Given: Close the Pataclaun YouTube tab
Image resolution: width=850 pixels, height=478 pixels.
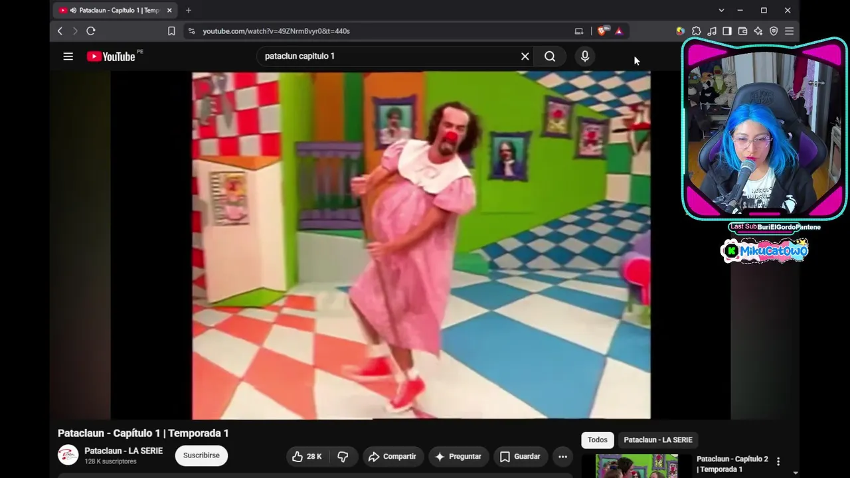Looking at the screenshot, I should pyautogui.click(x=169, y=11).
